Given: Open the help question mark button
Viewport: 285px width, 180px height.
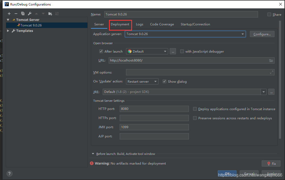Looking at the screenshot, I should pyautogui.click(x=9, y=174).
